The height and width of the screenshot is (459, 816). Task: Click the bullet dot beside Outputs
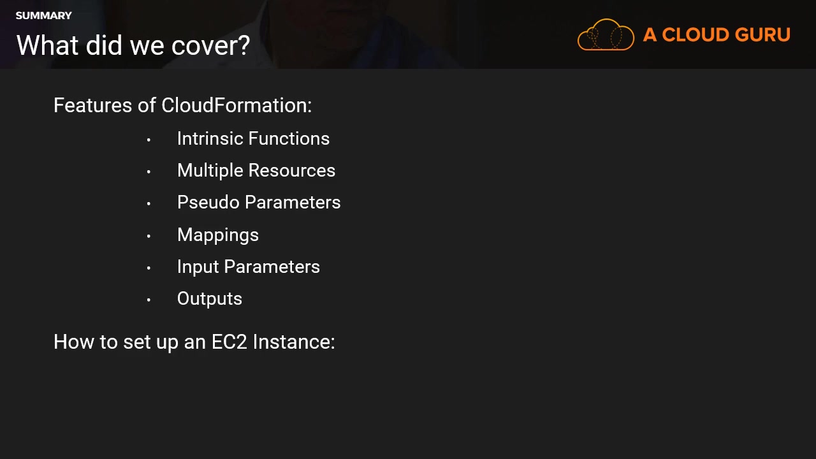(x=149, y=300)
